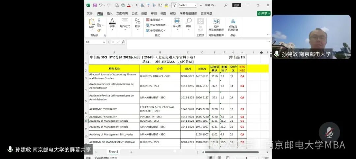
Task: Click Save to Baidu Netdisk icon
Action: (233, 24)
